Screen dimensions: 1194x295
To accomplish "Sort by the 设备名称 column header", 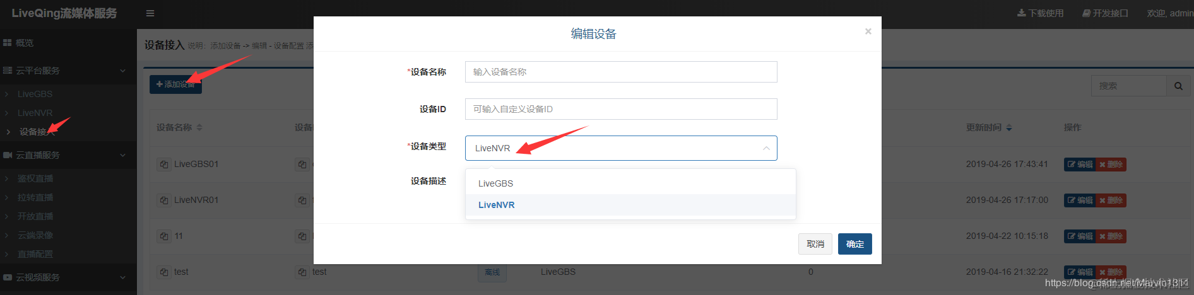I will (x=179, y=127).
